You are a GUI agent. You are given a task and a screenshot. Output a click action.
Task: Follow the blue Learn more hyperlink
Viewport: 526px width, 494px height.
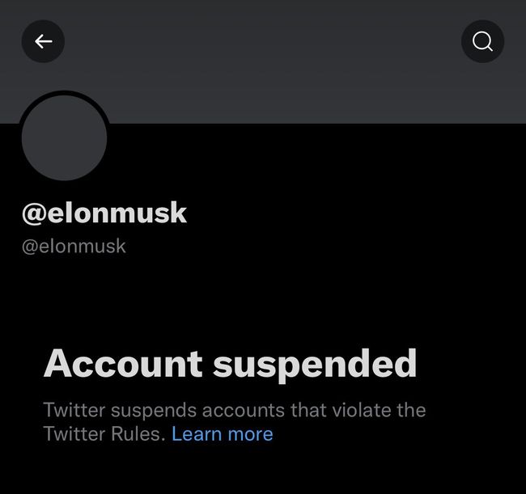click(x=223, y=434)
